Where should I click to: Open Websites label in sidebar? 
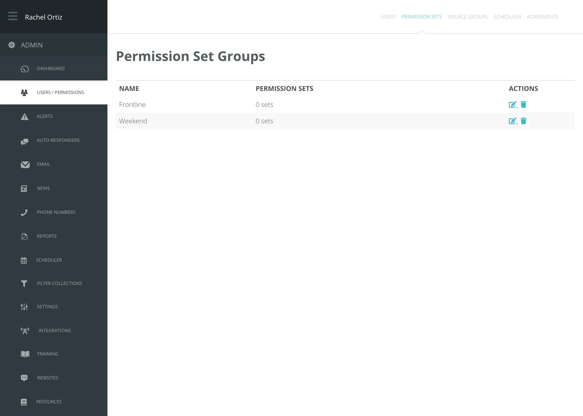[x=47, y=378]
